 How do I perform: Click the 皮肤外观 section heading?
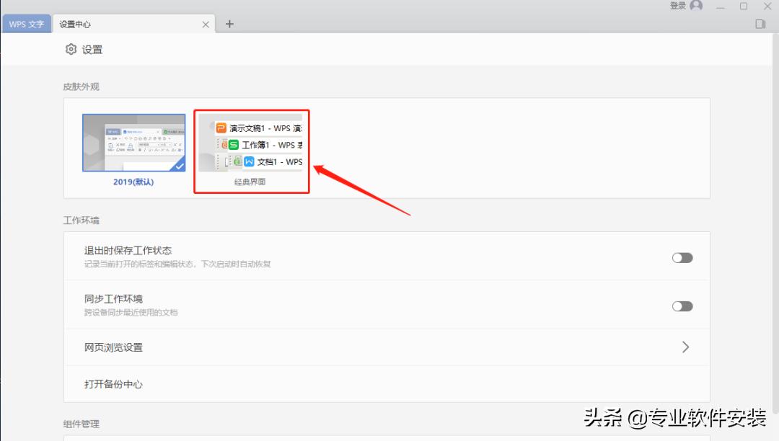[81, 86]
